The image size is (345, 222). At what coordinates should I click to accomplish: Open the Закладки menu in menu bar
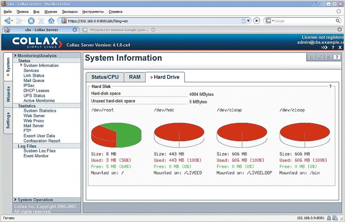click(x=69, y=11)
